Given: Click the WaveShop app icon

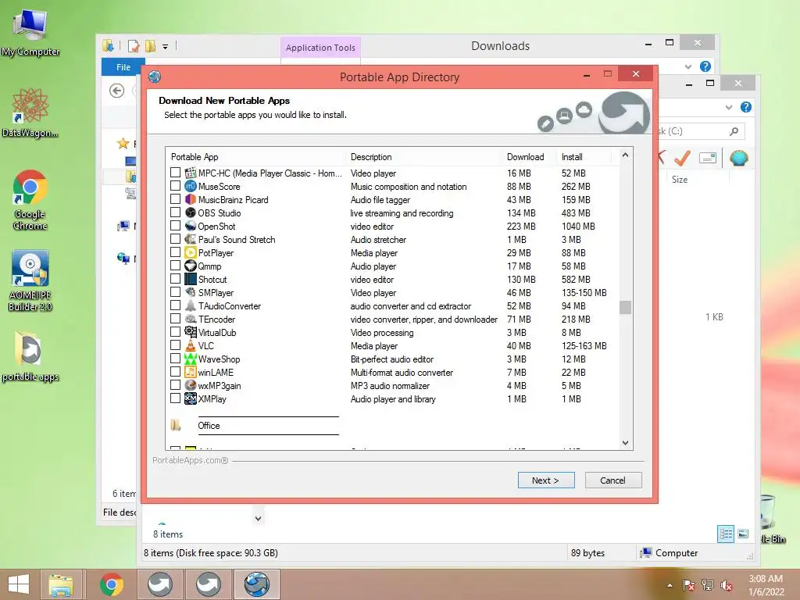Looking at the screenshot, I should (x=191, y=359).
